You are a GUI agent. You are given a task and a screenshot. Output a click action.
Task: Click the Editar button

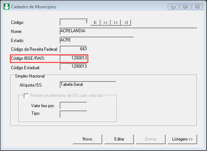click(119, 139)
